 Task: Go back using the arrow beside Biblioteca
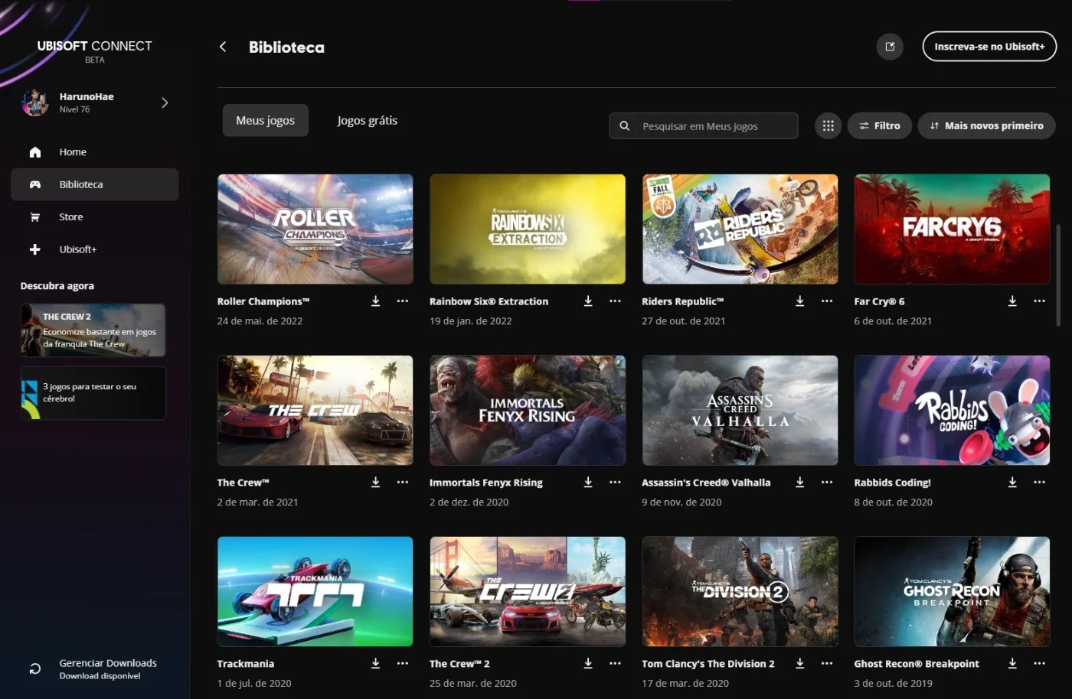(x=223, y=47)
